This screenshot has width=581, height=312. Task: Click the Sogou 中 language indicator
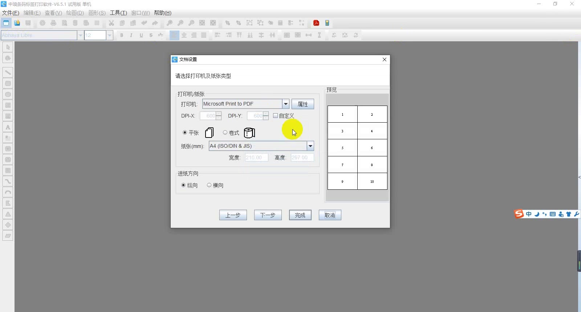coord(529,214)
